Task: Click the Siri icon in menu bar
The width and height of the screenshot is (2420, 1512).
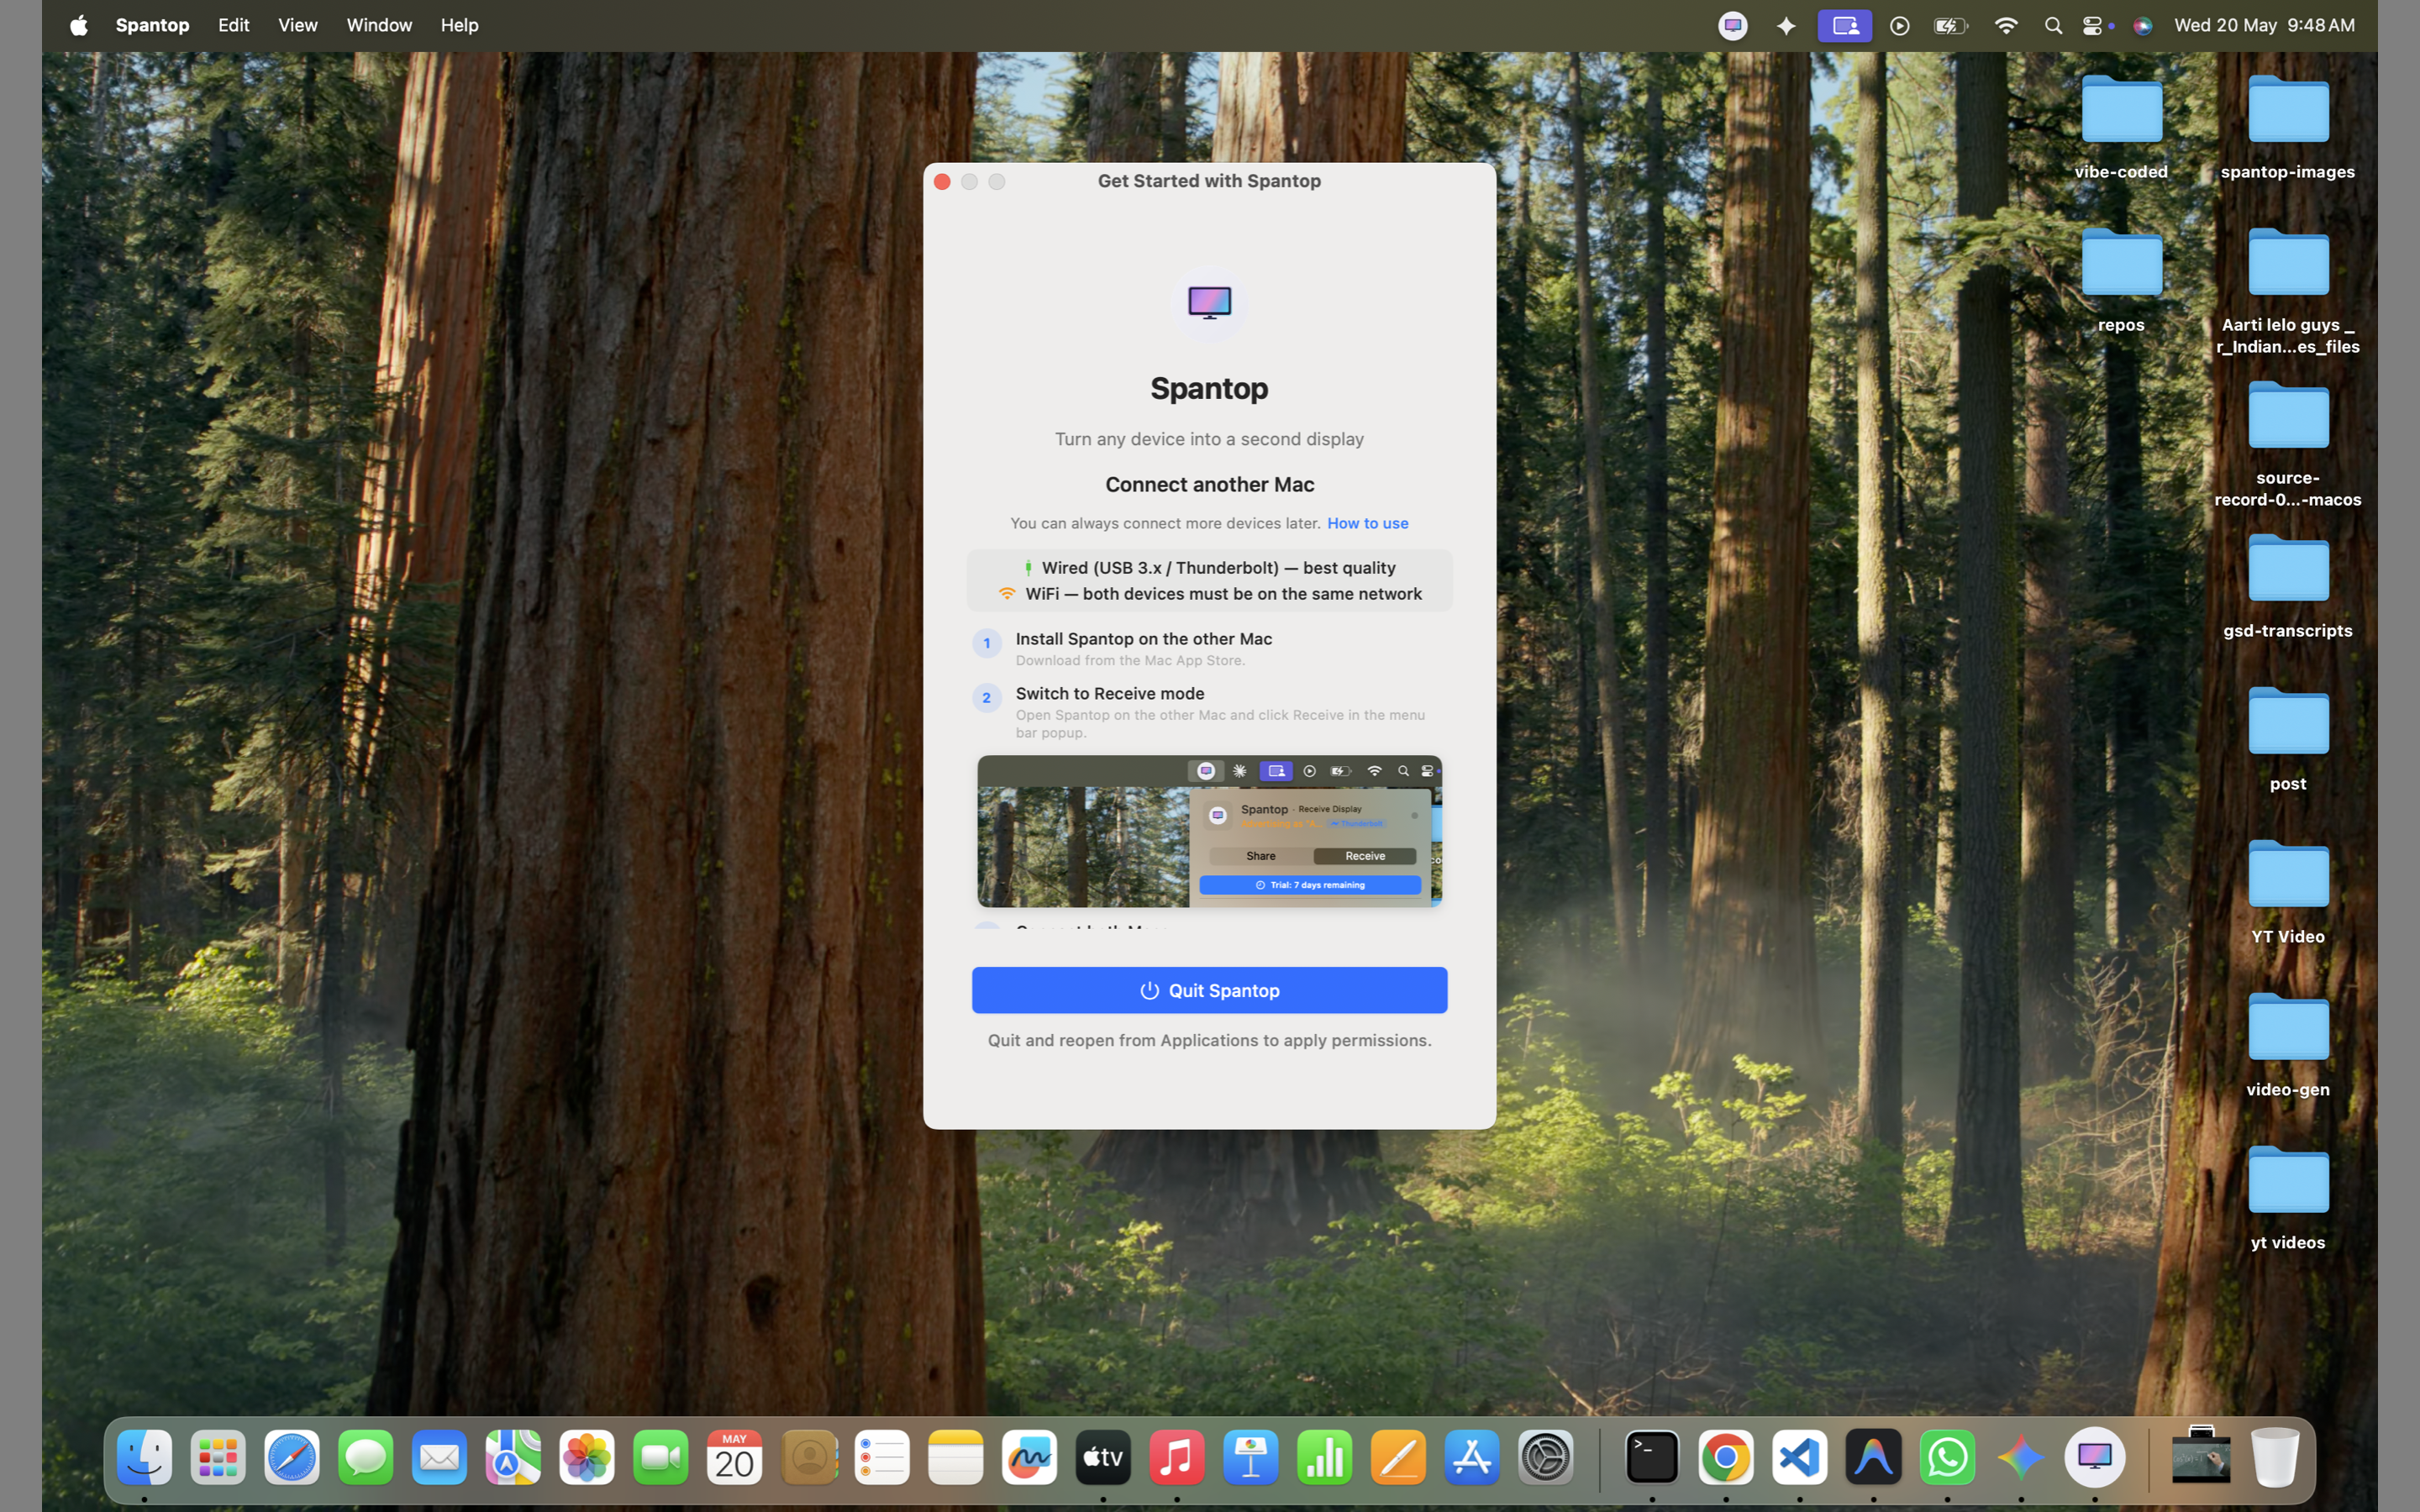Action: click(2142, 25)
